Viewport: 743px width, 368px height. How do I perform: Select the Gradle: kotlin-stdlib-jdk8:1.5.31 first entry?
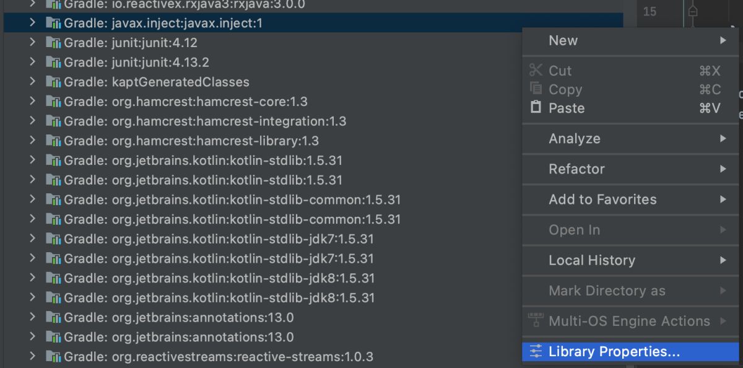coord(219,278)
